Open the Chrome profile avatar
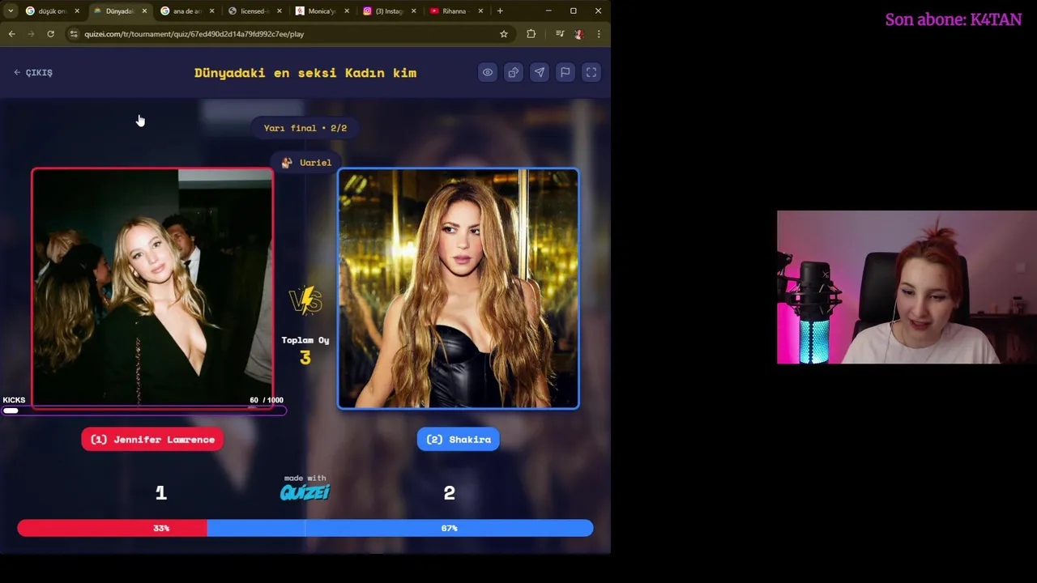Viewport: 1037px width, 583px height. [578, 34]
